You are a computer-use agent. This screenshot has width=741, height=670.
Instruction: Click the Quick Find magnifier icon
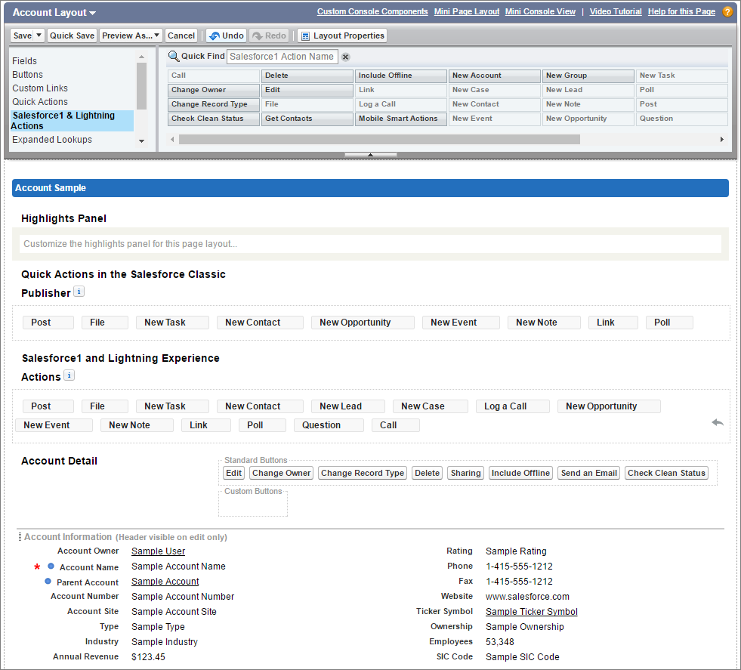(174, 56)
